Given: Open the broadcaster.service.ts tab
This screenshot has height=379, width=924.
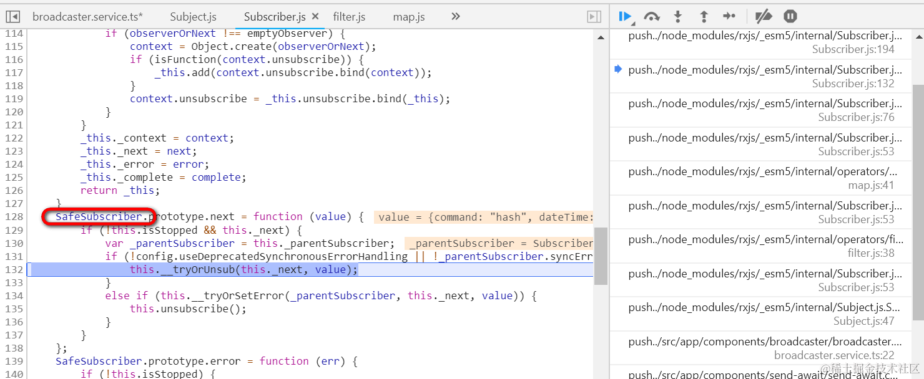Looking at the screenshot, I should click(87, 17).
